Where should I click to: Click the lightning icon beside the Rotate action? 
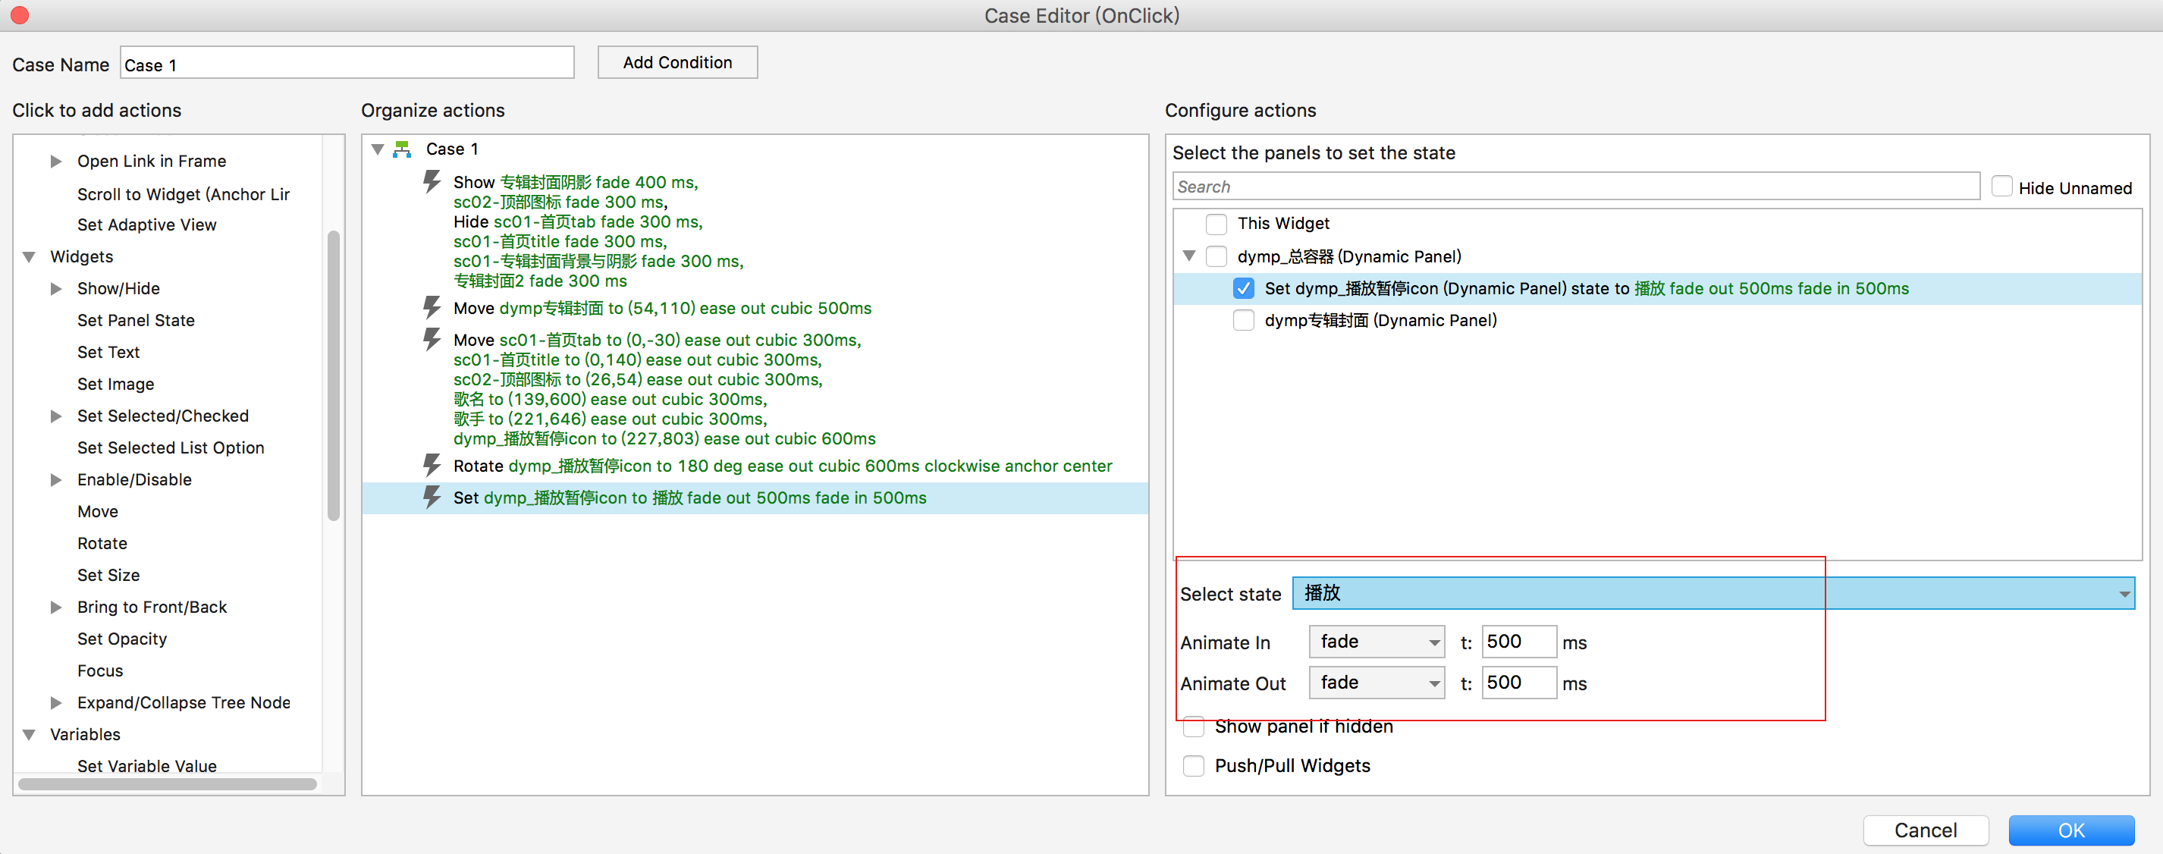click(x=432, y=465)
